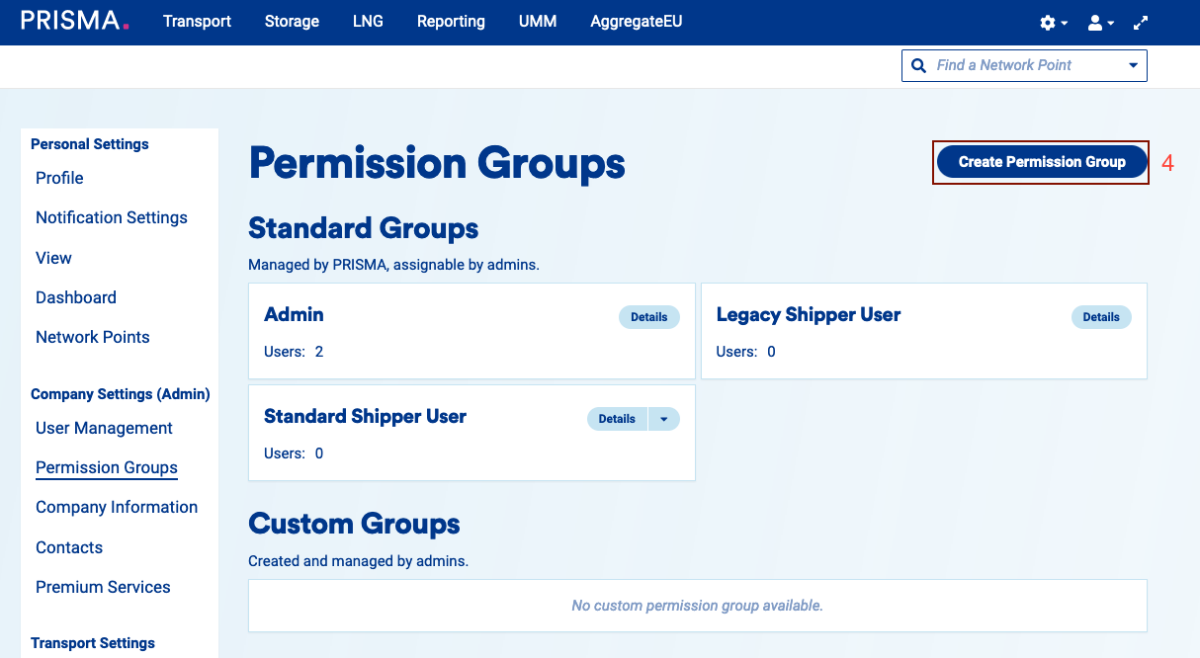View Details of Legacy Shipper User group

1100,317
